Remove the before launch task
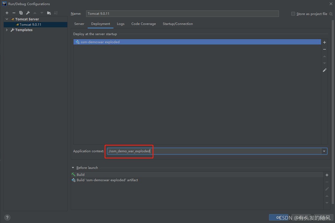 coord(327,182)
